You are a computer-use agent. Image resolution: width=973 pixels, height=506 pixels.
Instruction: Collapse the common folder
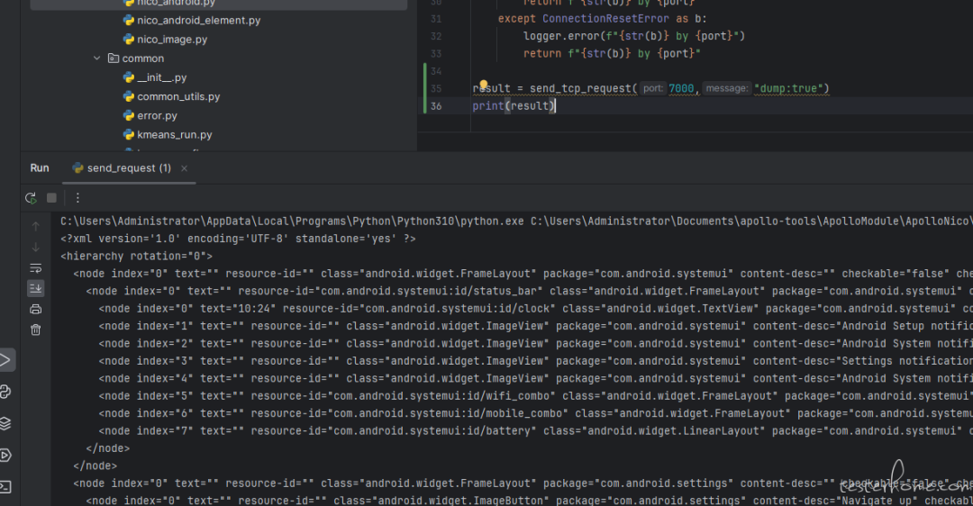coord(97,59)
